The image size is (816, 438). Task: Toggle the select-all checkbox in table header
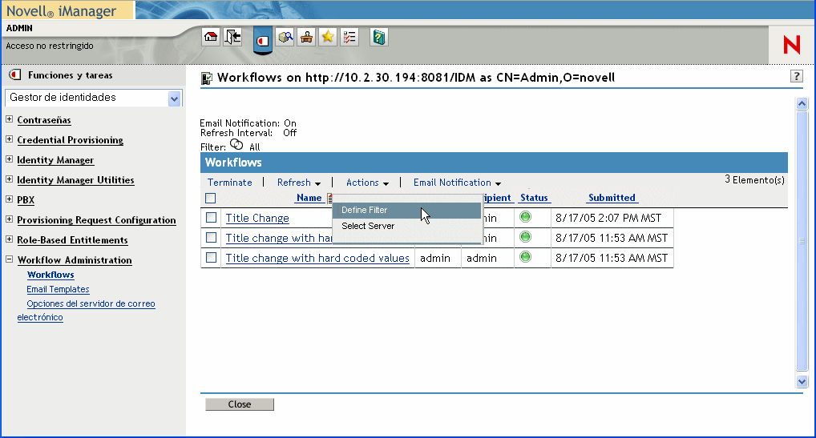pos(210,198)
